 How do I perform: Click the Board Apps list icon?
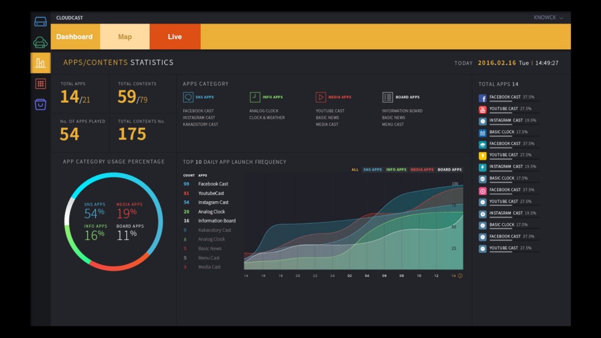click(x=387, y=97)
